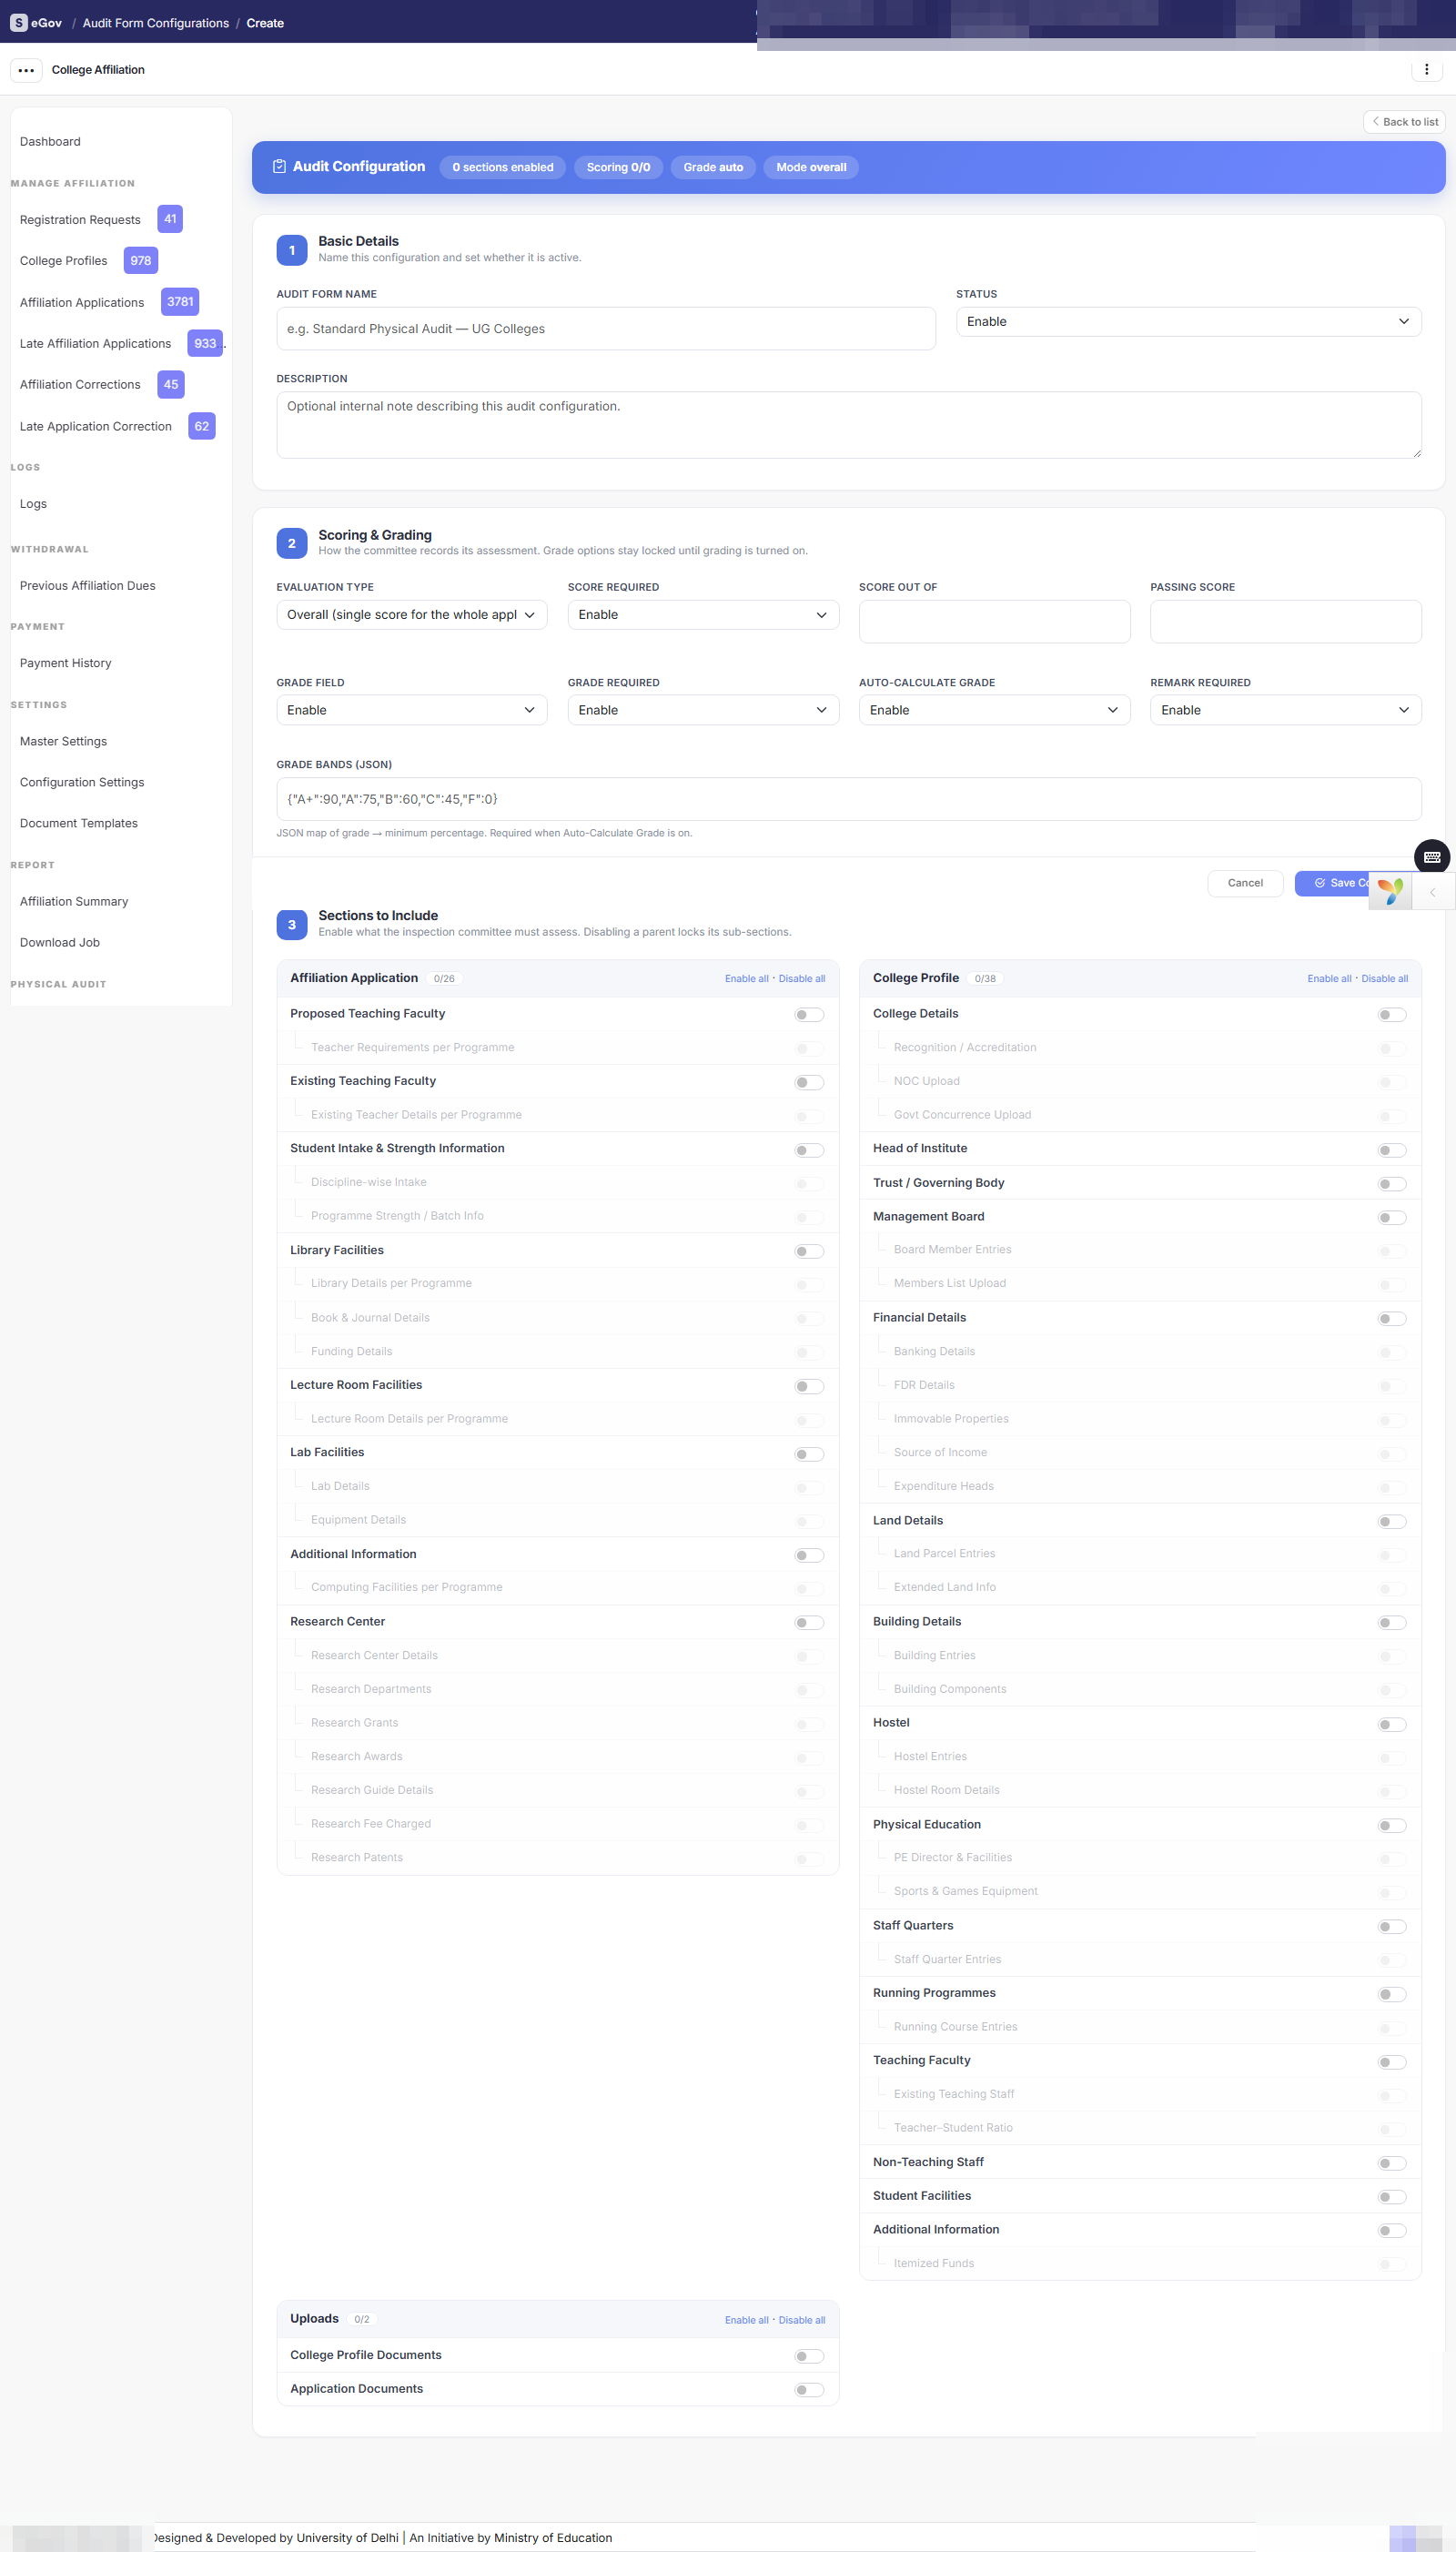Open Audit Form Configurations breadcrumb link
Screen dimensions: 1456x2552
click(156, 23)
